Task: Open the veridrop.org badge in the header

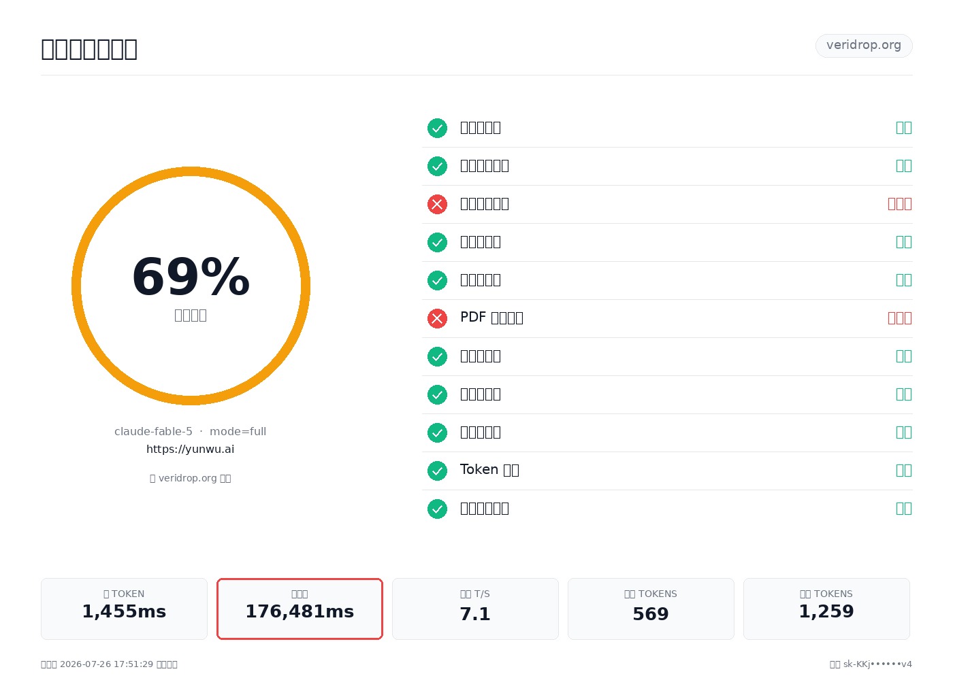Action: [864, 46]
